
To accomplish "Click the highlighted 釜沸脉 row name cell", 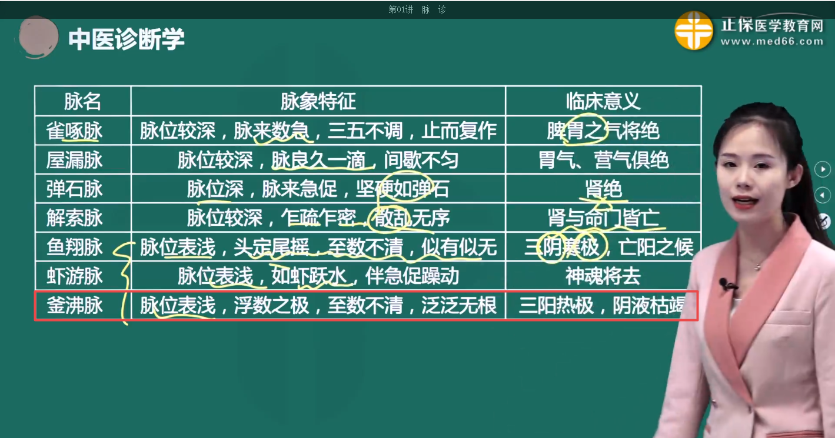I will coord(75,306).
